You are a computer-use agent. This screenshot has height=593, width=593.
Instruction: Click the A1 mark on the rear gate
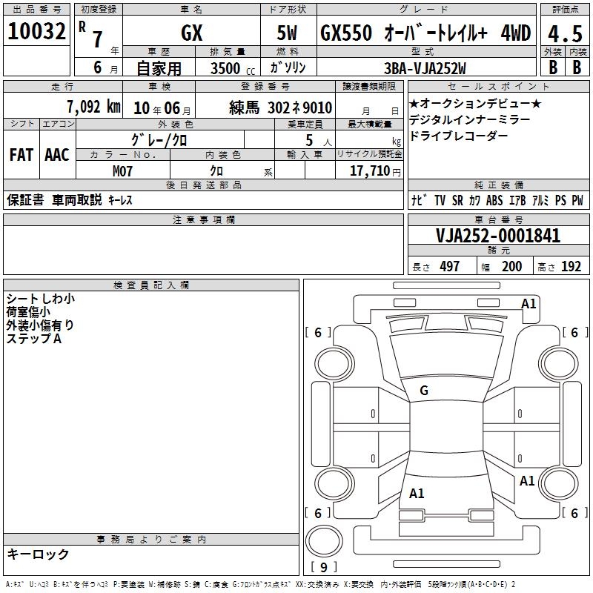tap(417, 494)
